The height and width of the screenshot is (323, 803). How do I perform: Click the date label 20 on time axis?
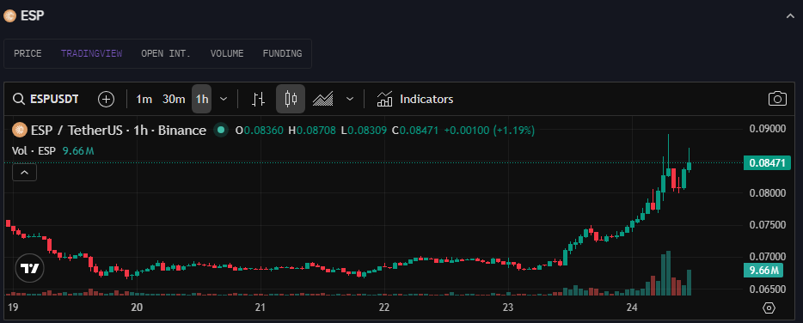(136, 308)
